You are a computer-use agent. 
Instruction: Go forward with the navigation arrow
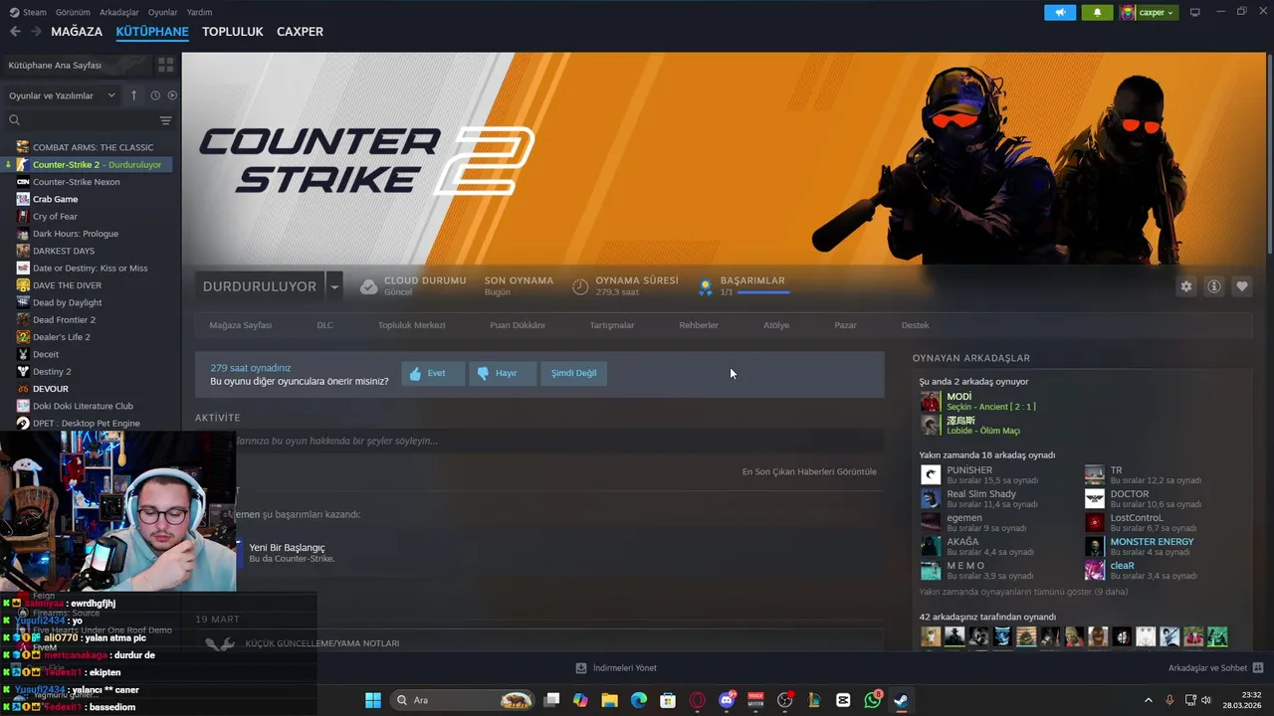pyautogui.click(x=36, y=32)
